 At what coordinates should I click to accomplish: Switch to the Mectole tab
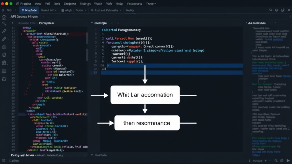tap(29, 10)
